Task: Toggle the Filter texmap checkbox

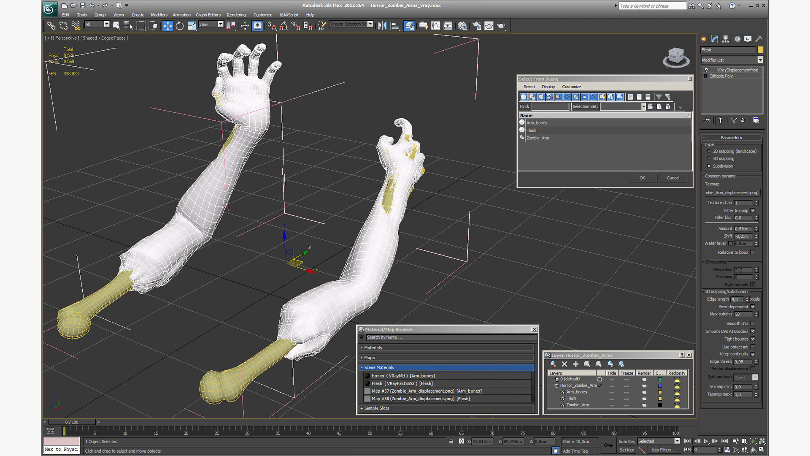Action: click(x=753, y=210)
